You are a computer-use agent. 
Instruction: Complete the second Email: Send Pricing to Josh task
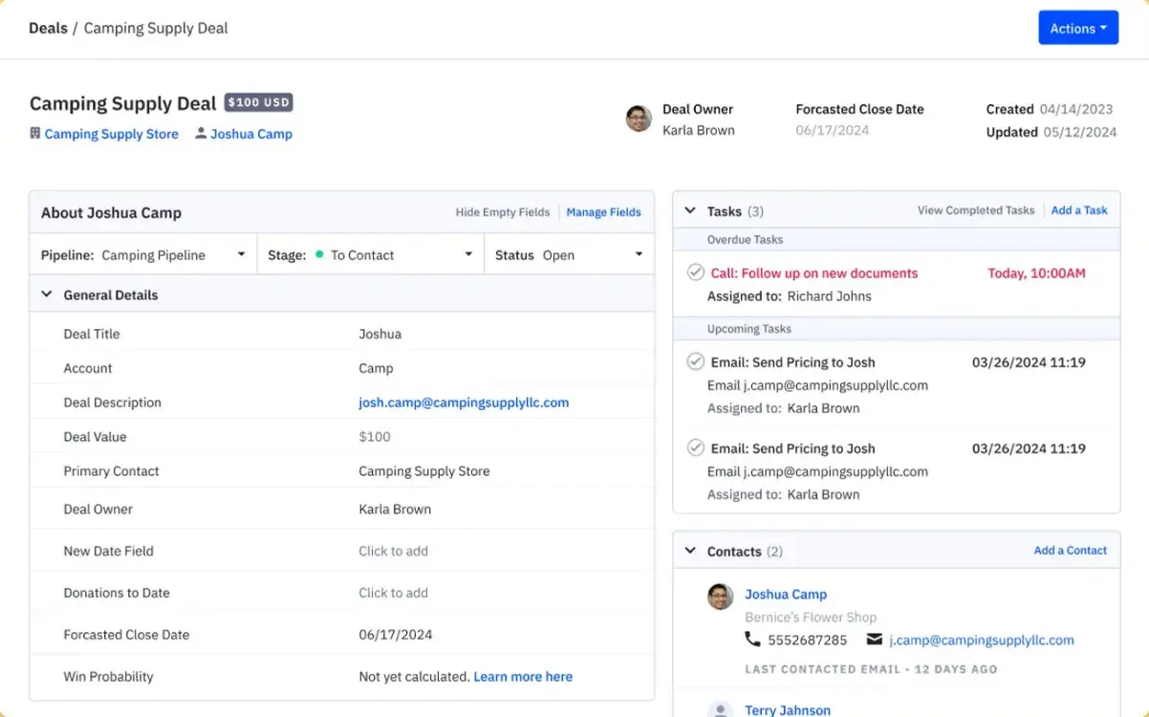pyautogui.click(x=695, y=448)
